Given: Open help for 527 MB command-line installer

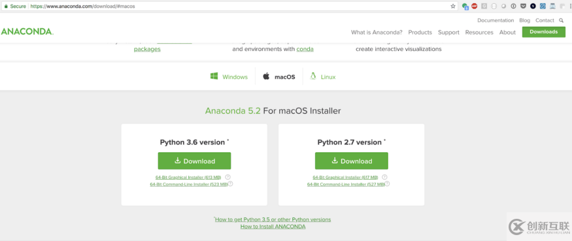Looking at the screenshot, I should [x=388, y=184].
